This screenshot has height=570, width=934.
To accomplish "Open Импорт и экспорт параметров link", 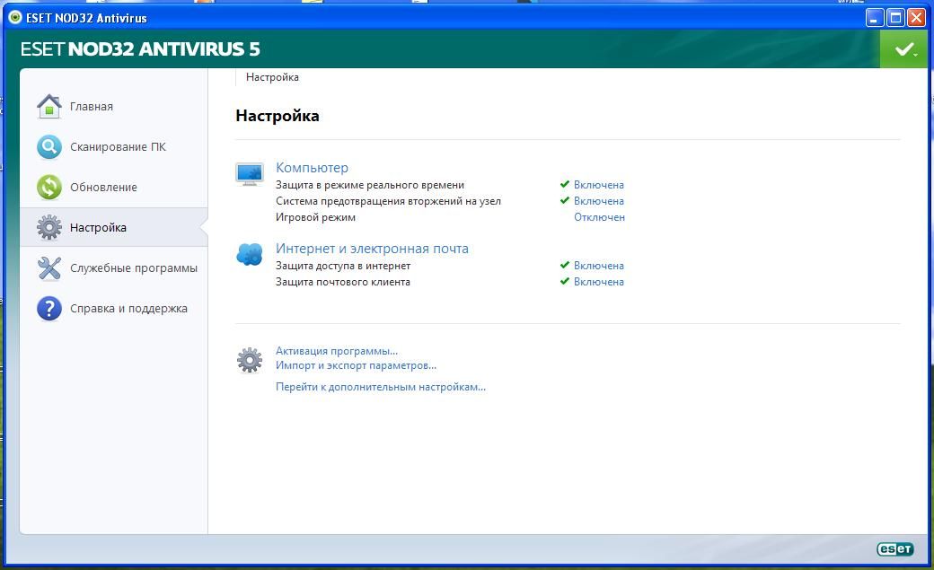I will pyautogui.click(x=356, y=365).
